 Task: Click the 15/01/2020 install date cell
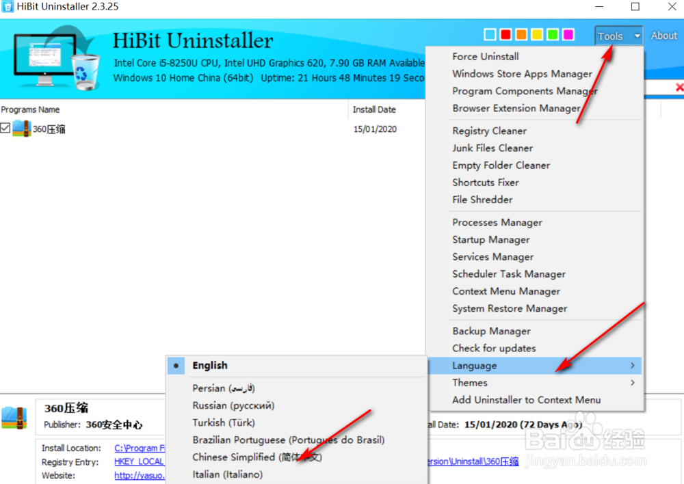click(x=375, y=129)
